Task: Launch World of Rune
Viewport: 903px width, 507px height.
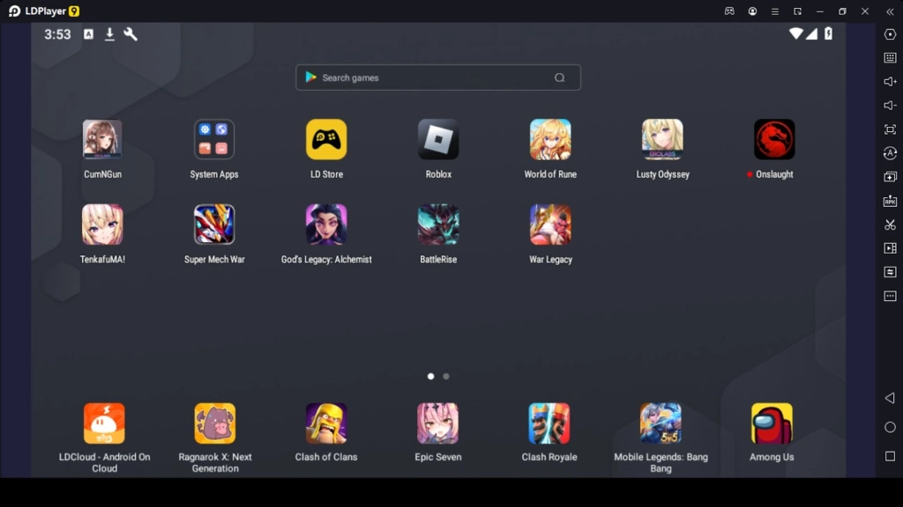Action: pyautogui.click(x=550, y=139)
